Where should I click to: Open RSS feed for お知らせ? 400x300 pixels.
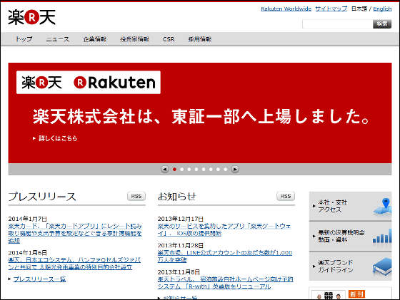pyautogui.click(x=286, y=196)
